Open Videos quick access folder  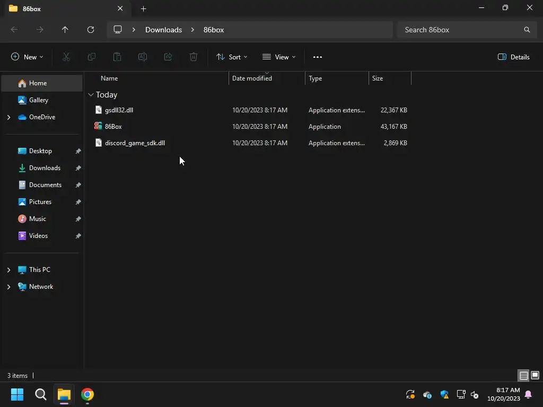point(42,236)
